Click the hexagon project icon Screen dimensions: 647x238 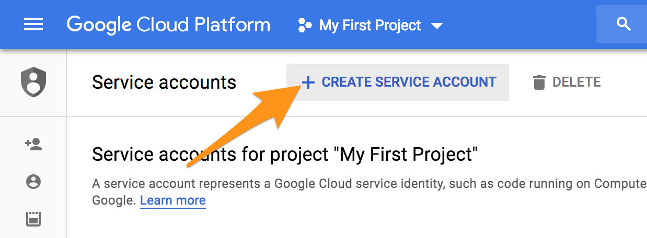[x=305, y=25]
